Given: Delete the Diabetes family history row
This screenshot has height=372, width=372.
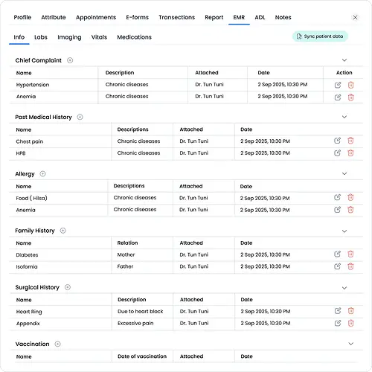Looking at the screenshot, I should pos(350,254).
